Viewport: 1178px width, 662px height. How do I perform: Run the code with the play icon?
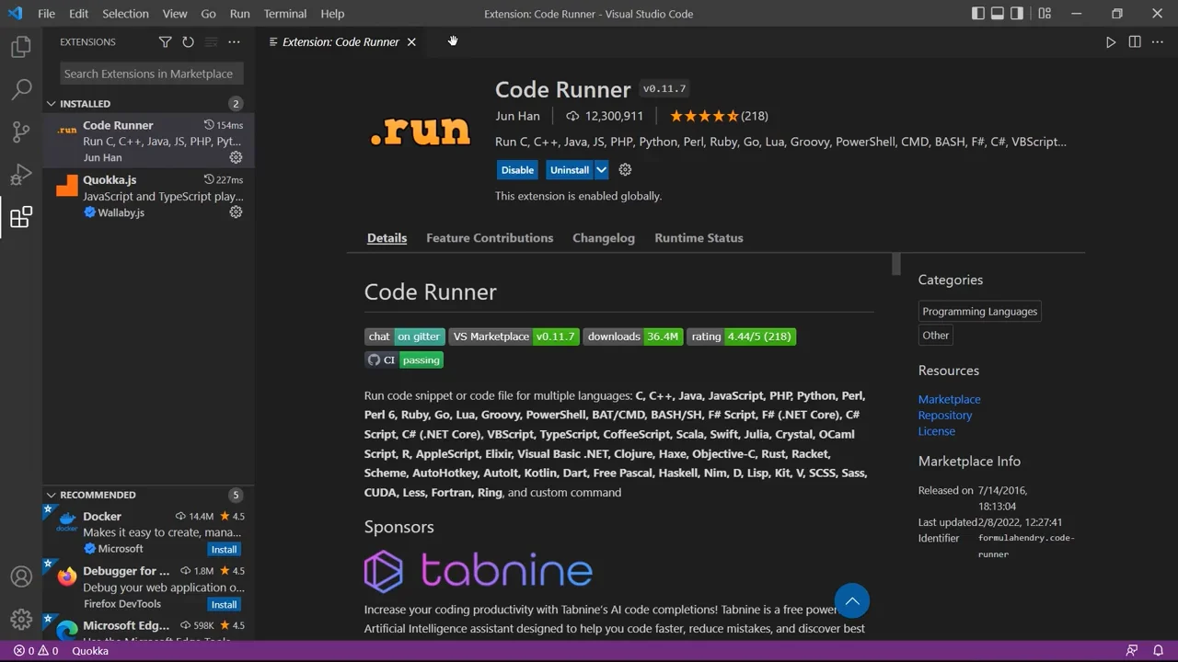[1111, 42]
